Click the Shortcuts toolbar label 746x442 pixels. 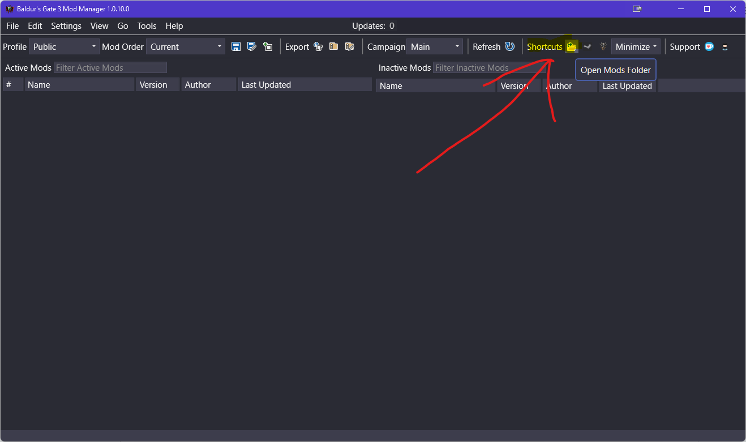click(x=545, y=46)
